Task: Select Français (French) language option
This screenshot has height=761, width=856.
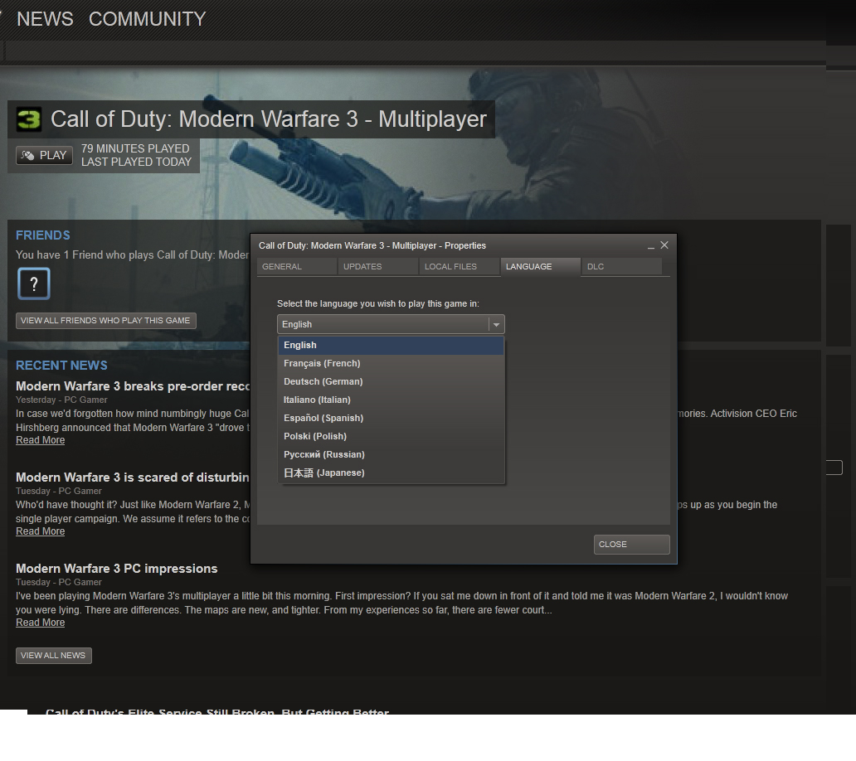Action: point(391,363)
